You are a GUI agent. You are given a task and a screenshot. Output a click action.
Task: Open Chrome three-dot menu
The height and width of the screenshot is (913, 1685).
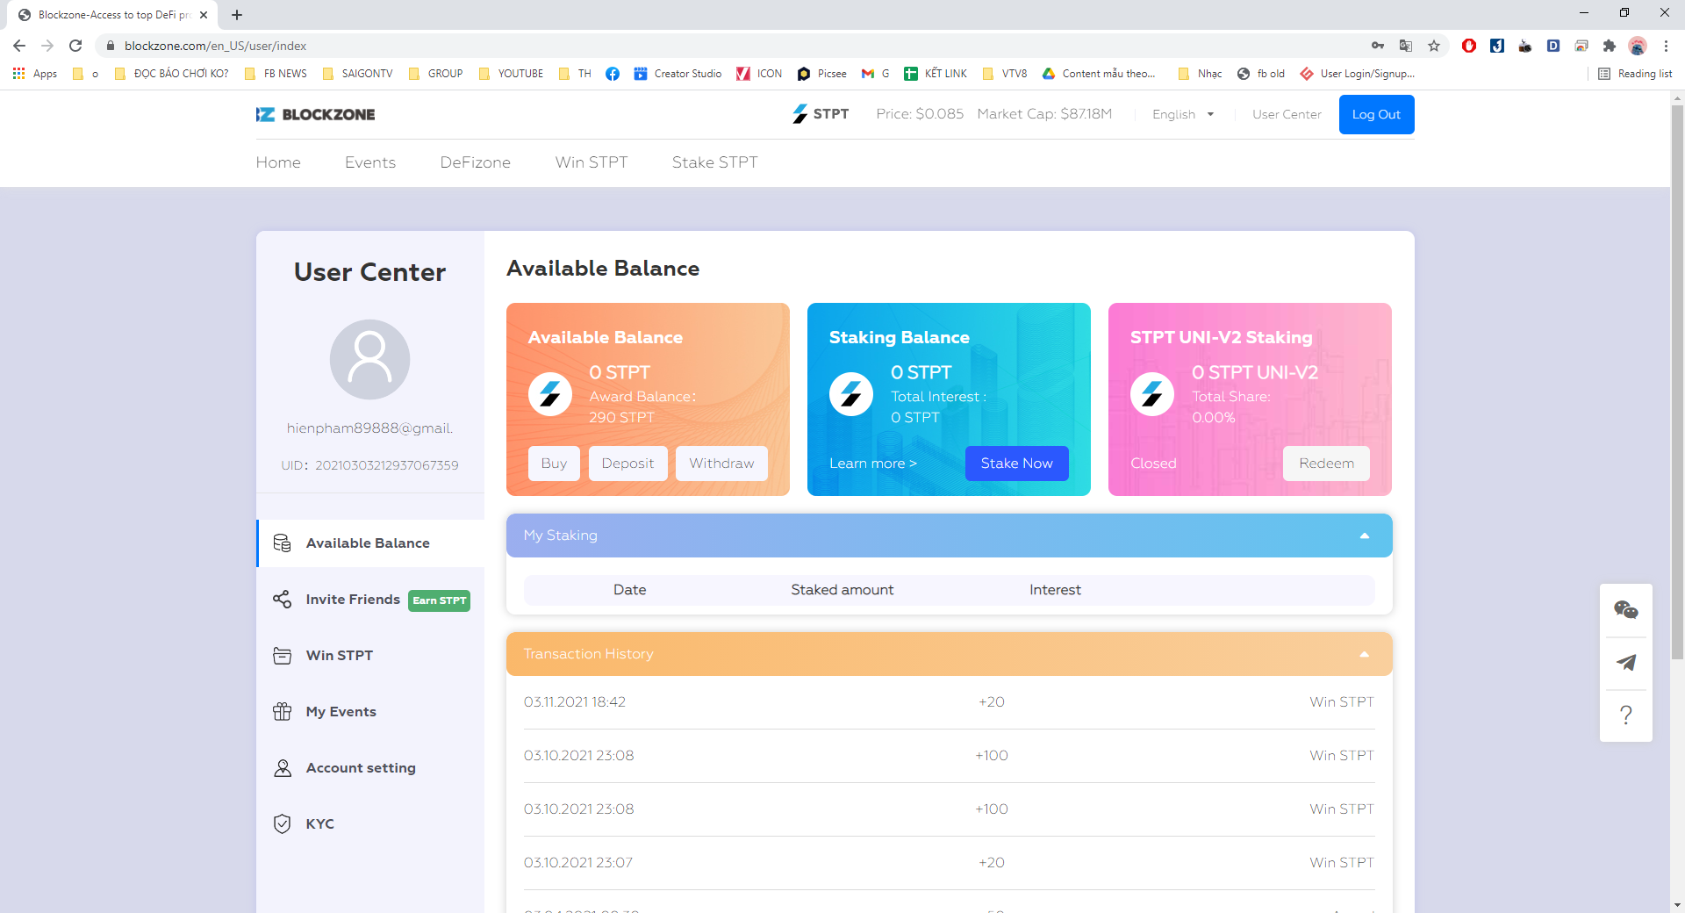pyautogui.click(x=1666, y=46)
